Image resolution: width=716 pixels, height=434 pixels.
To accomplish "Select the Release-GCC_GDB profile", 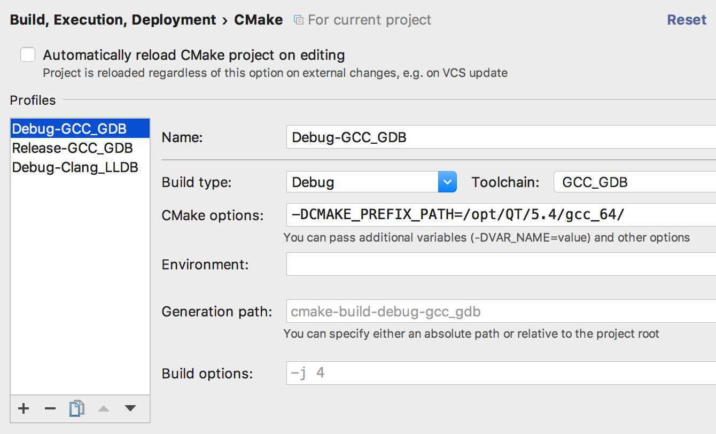I will click(x=73, y=148).
